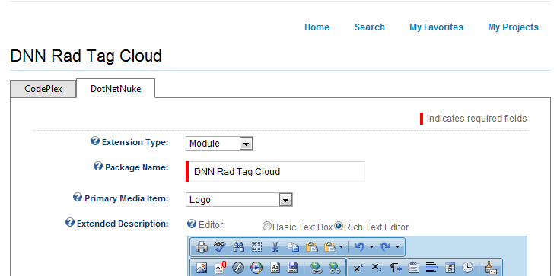The width and height of the screenshot is (557, 276).
Task: Open My Favorites
Action: 436,27
